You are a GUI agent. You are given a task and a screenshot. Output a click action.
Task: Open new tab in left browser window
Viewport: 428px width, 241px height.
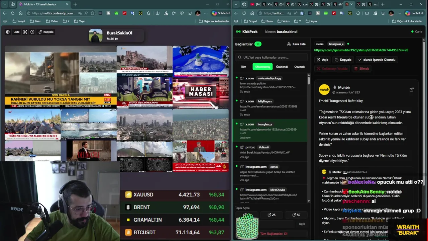coord(75,4)
